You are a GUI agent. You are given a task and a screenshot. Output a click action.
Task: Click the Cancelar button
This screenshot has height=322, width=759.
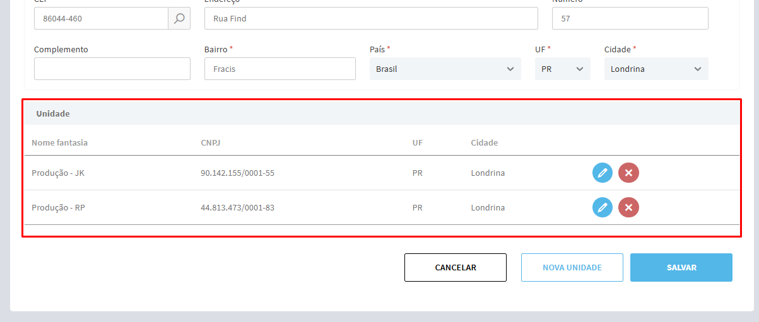click(x=456, y=267)
